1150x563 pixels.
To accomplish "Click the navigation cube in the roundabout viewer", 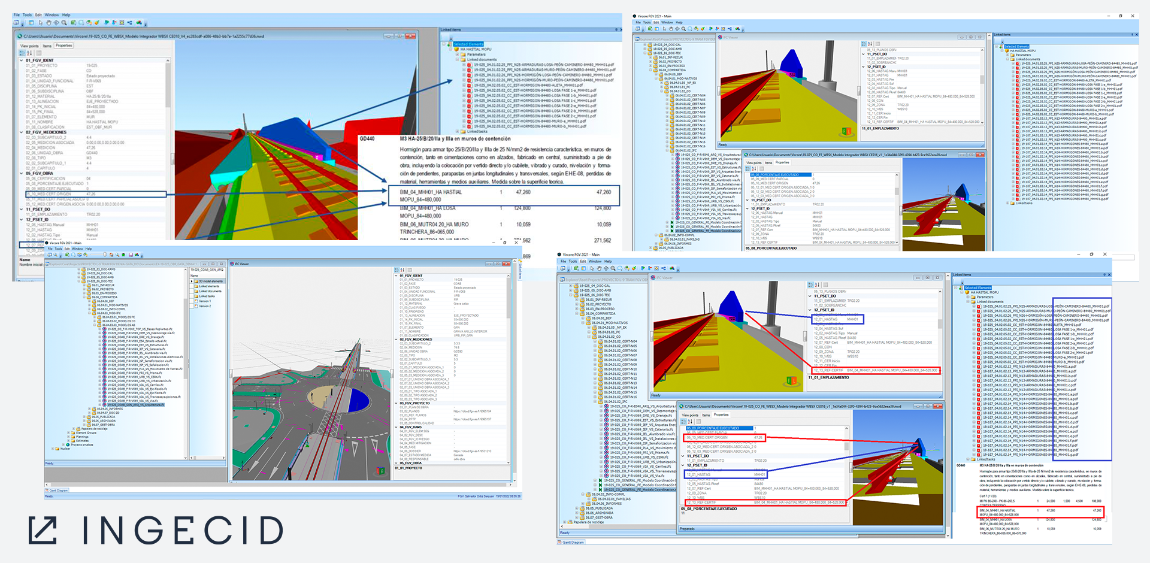I will 380,471.
